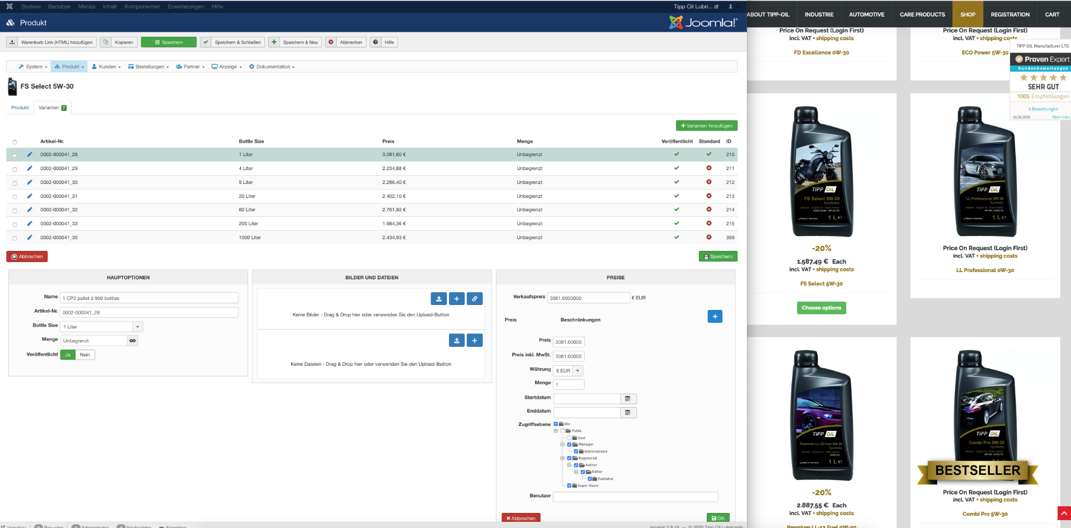The height and width of the screenshot is (528, 1071).
Task: Click the Verkaufspreis input field
Action: pyautogui.click(x=588, y=298)
